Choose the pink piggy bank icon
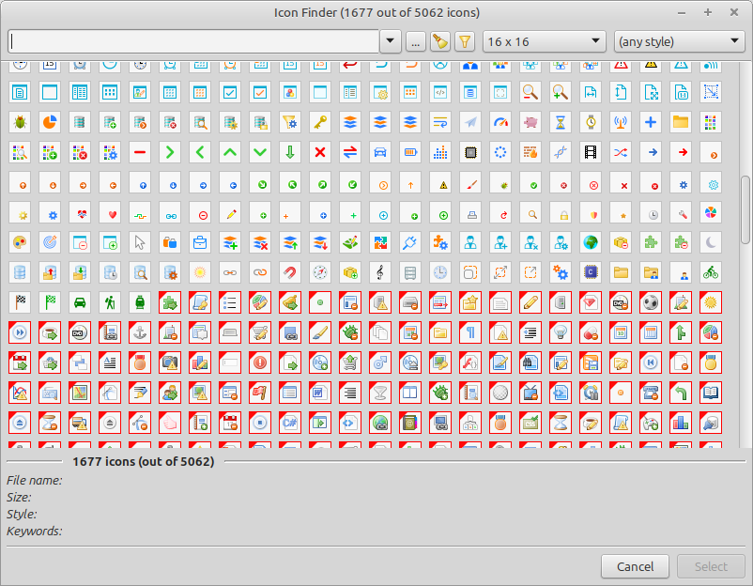The width and height of the screenshot is (753, 586). [530, 122]
